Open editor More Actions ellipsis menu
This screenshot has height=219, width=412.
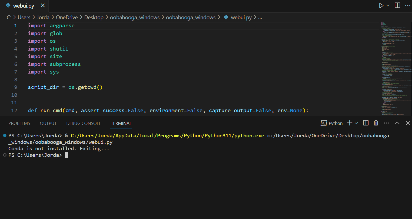(x=408, y=5)
